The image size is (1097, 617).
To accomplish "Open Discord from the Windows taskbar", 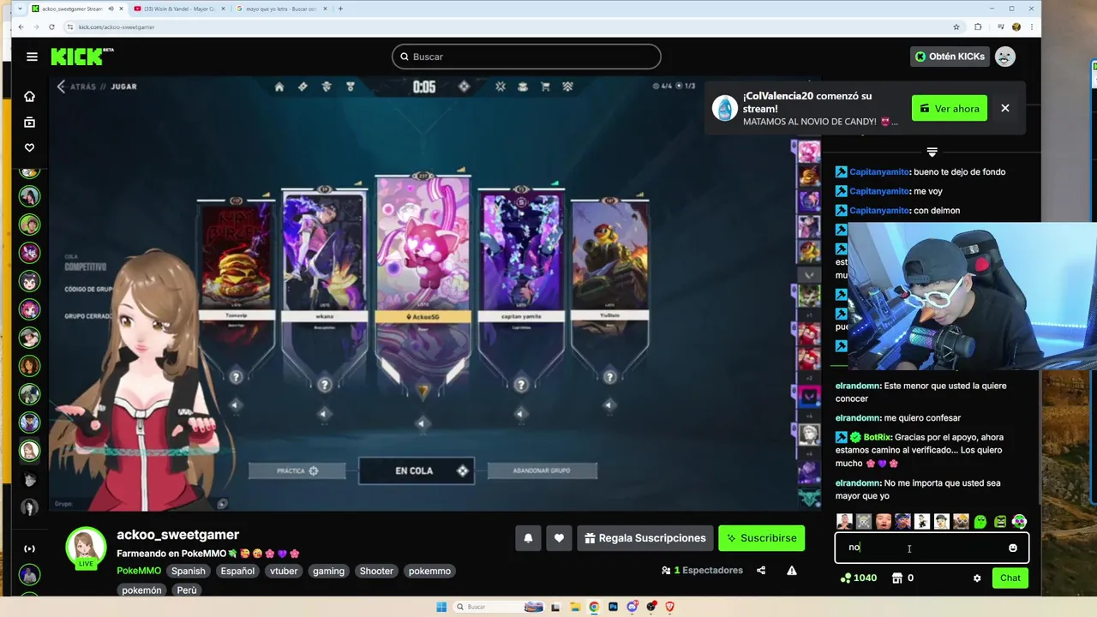I will (632, 607).
